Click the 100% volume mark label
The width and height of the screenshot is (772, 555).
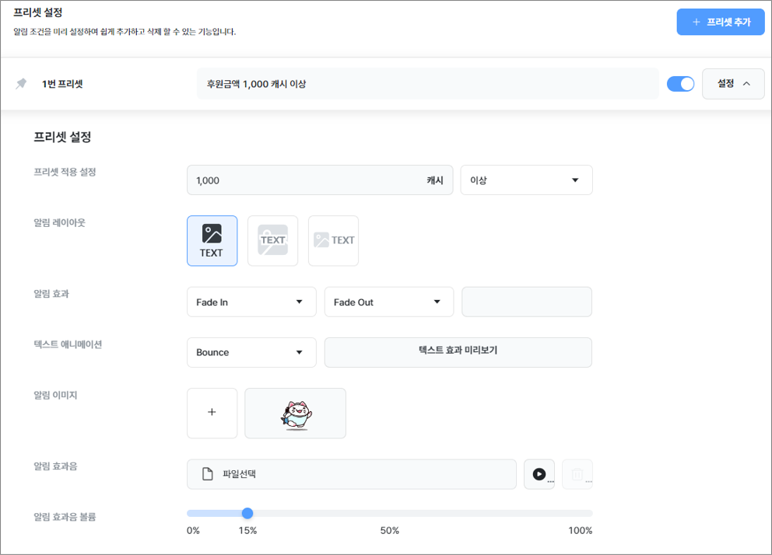580,530
